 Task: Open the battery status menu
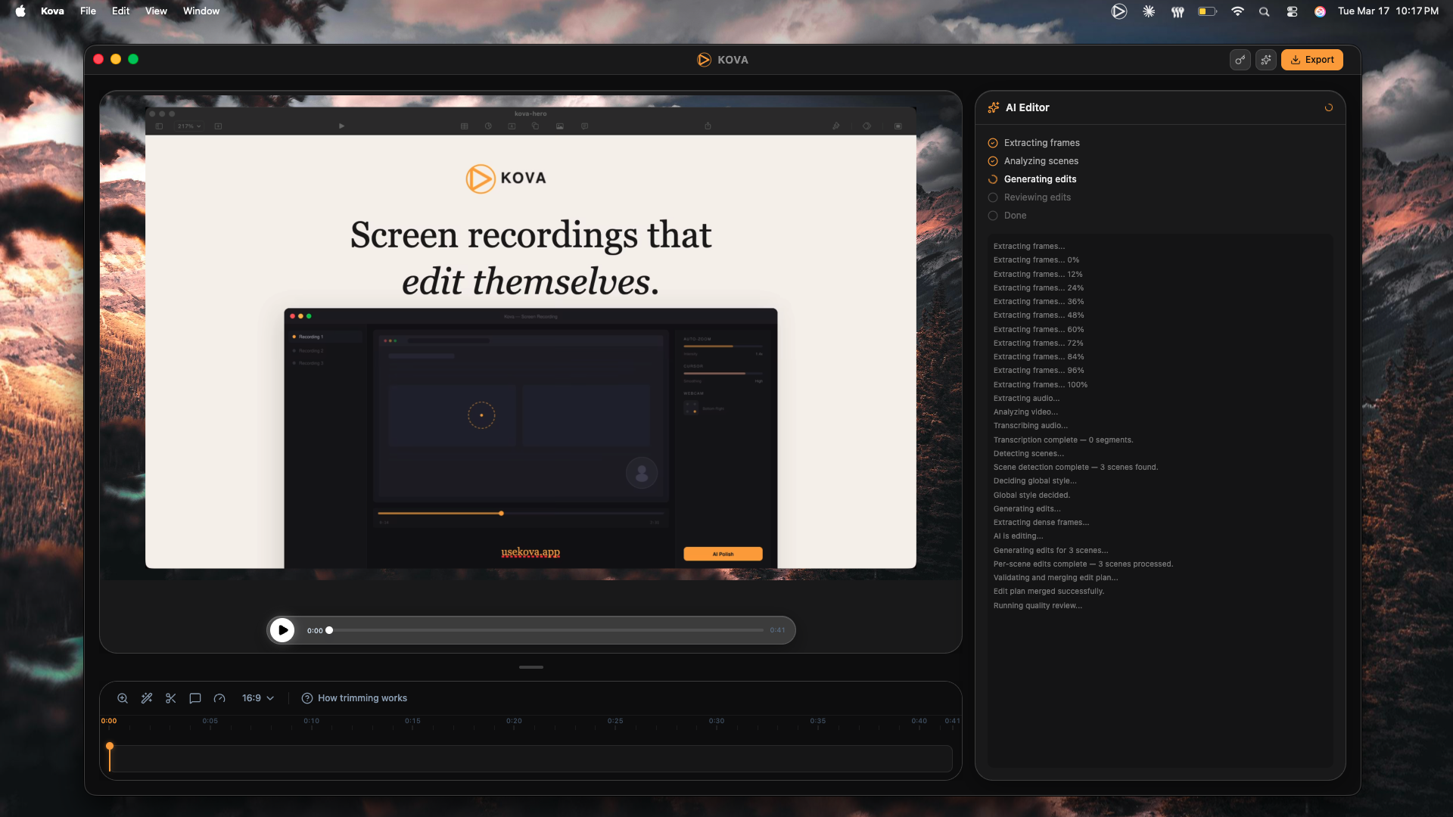tap(1207, 11)
